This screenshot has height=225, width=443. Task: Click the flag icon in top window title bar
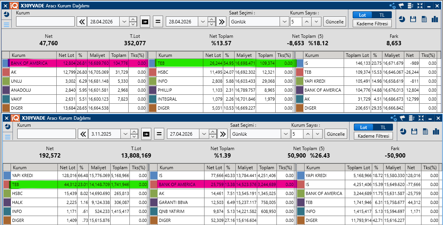pyautogui.click(x=402, y=5)
